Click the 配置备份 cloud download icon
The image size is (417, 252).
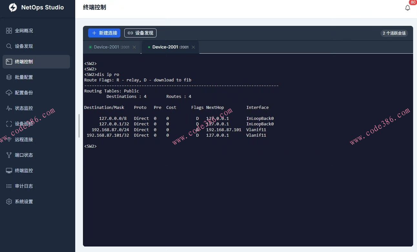click(9, 93)
